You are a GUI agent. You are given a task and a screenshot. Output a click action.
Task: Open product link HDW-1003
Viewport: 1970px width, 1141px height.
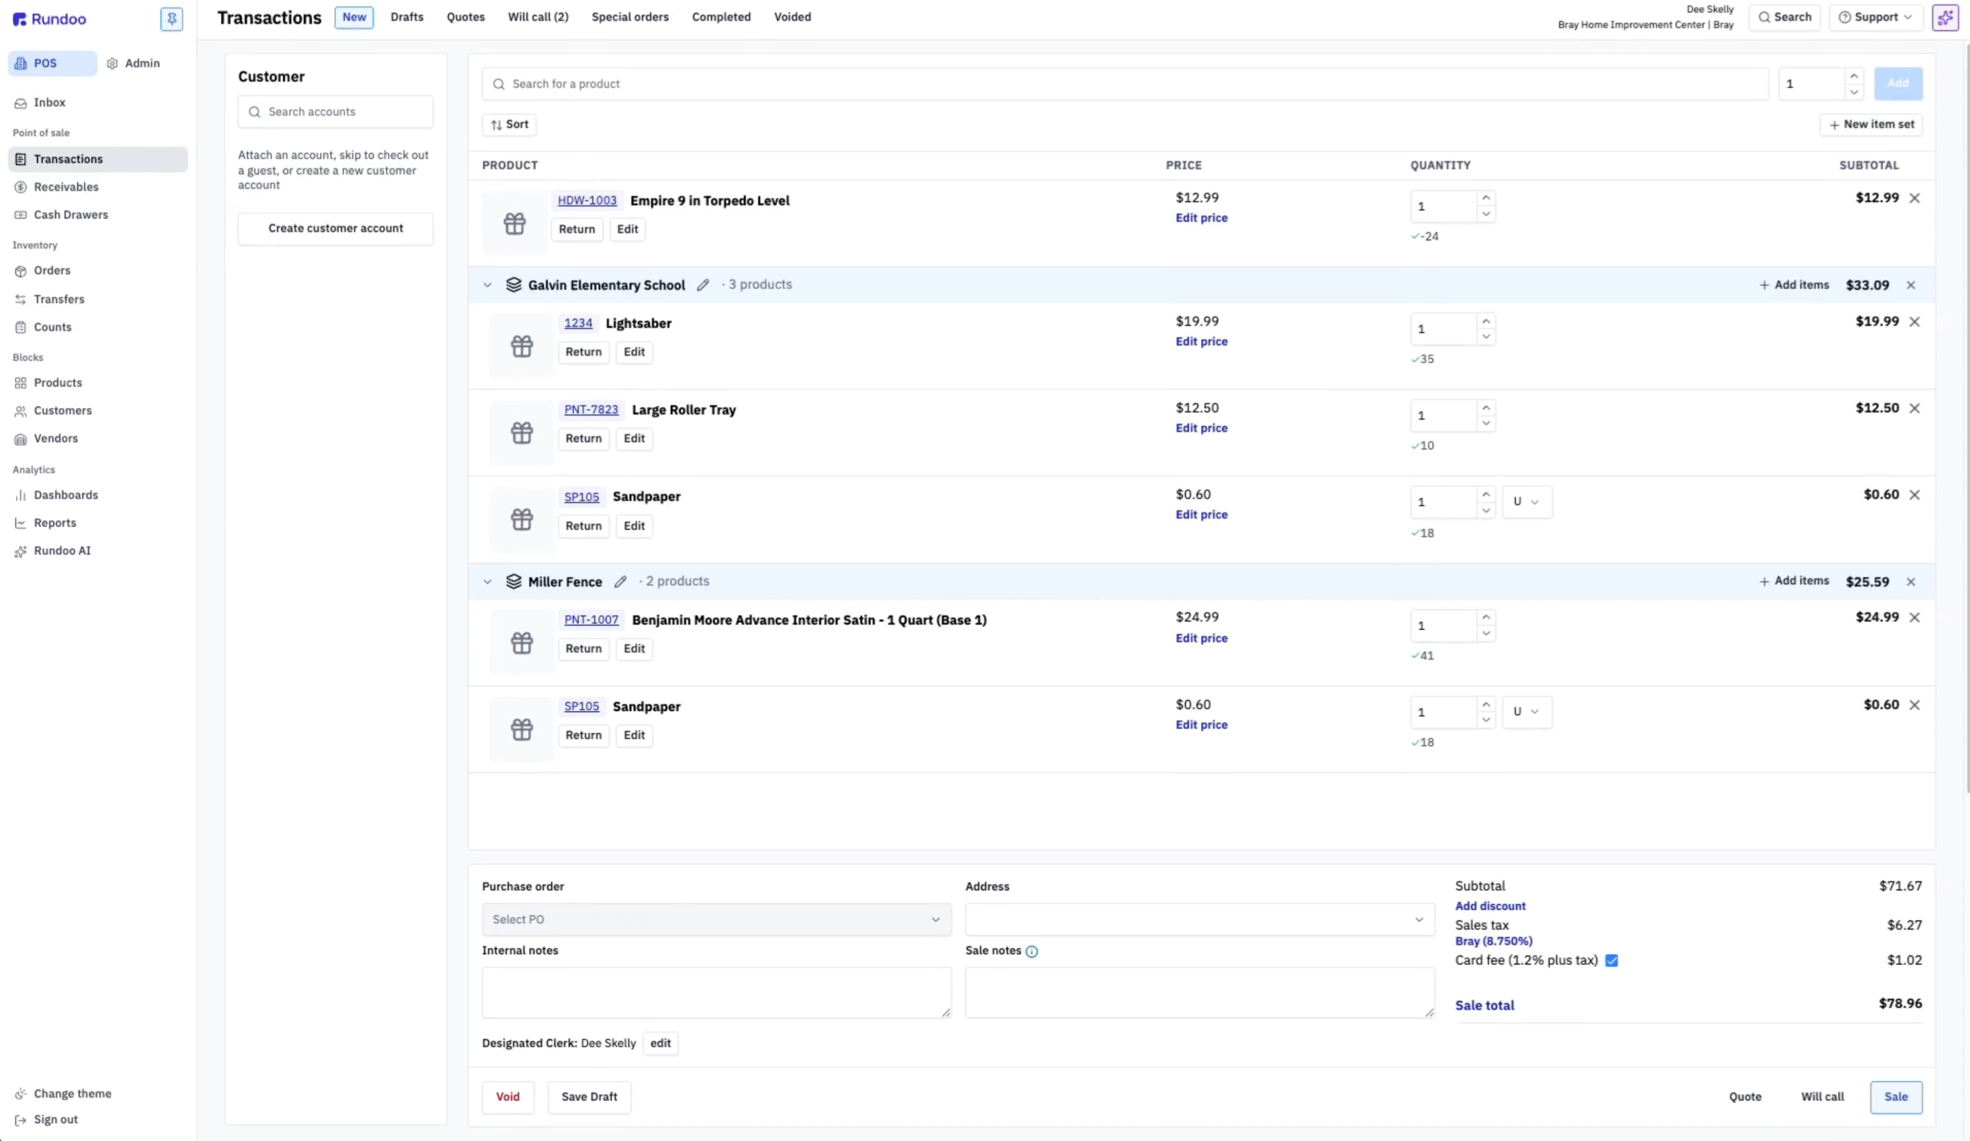tap(587, 201)
